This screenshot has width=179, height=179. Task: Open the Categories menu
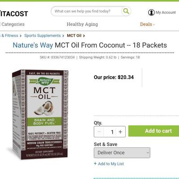point(12,24)
